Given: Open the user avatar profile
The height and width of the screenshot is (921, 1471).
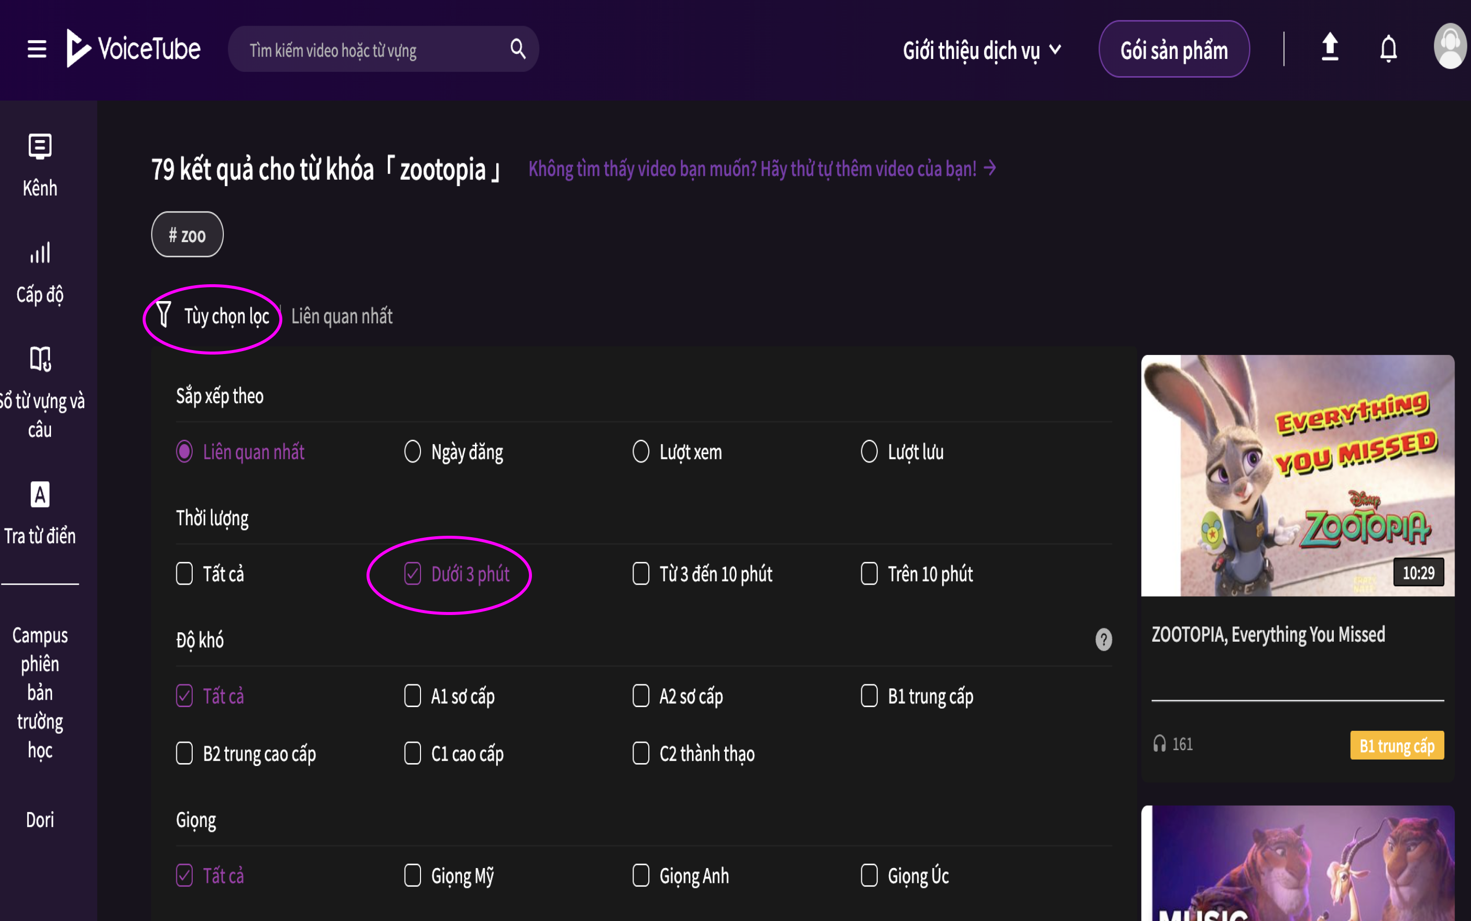Looking at the screenshot, I should click(x=1450, y=47).
